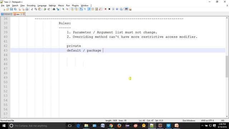Open Google Chrome from the taskbar
This screenshot has height=129, width=229.
click(111, 126)
